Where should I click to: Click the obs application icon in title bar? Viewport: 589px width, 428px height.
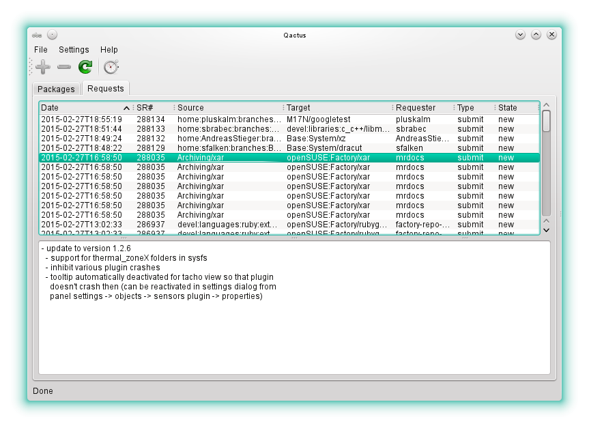(37, 35)
